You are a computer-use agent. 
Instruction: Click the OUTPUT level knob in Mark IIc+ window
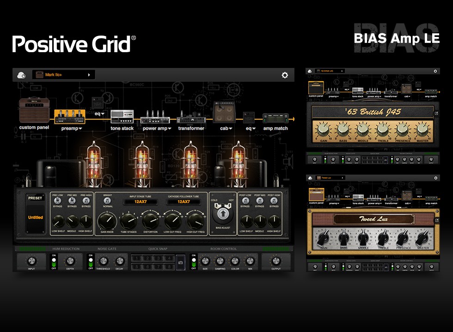[x=276, y=261]
